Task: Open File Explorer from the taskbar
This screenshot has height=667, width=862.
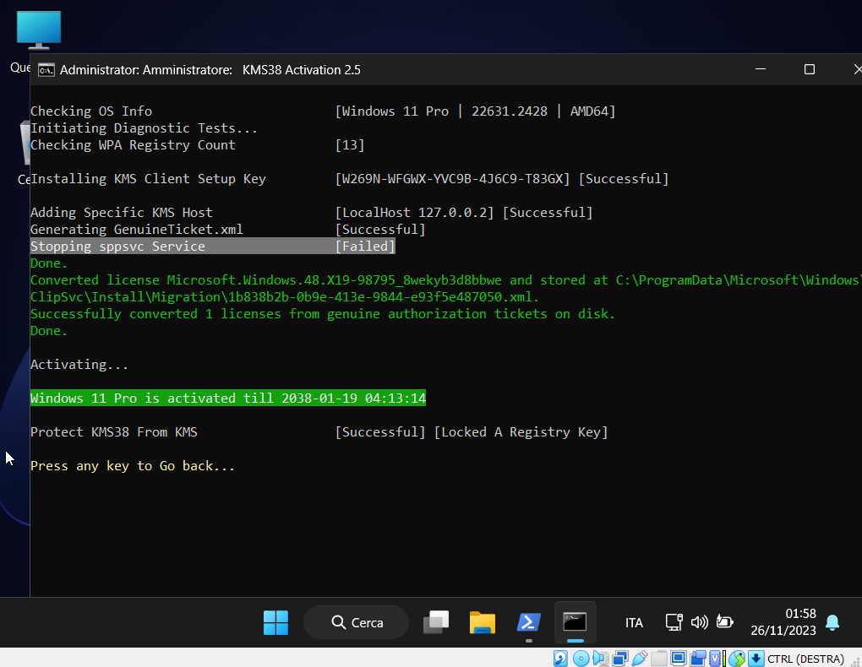Action: pyautogui.click(x=482, y=622)
